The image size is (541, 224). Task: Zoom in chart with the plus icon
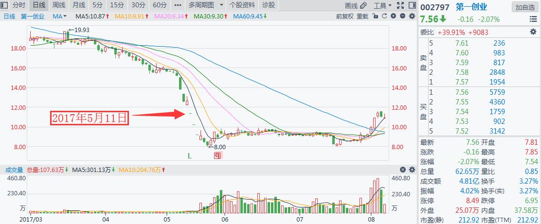coord(393,16)
